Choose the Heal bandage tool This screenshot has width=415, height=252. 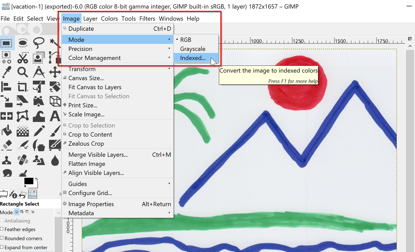click(23, 160)
